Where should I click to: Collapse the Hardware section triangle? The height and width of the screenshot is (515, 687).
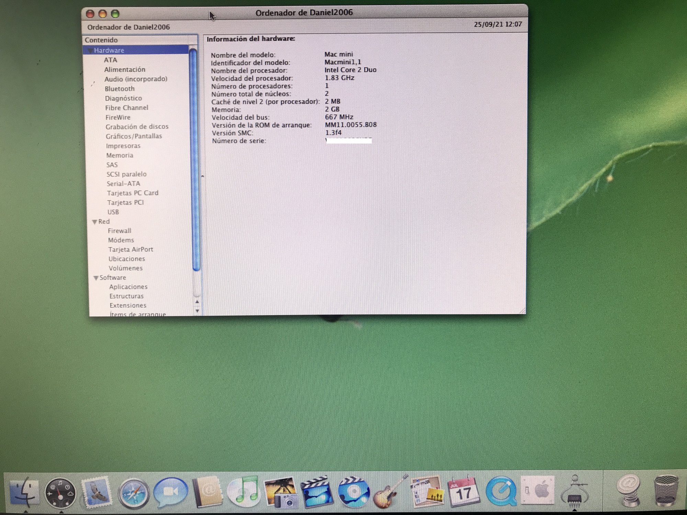click(90, 51)
